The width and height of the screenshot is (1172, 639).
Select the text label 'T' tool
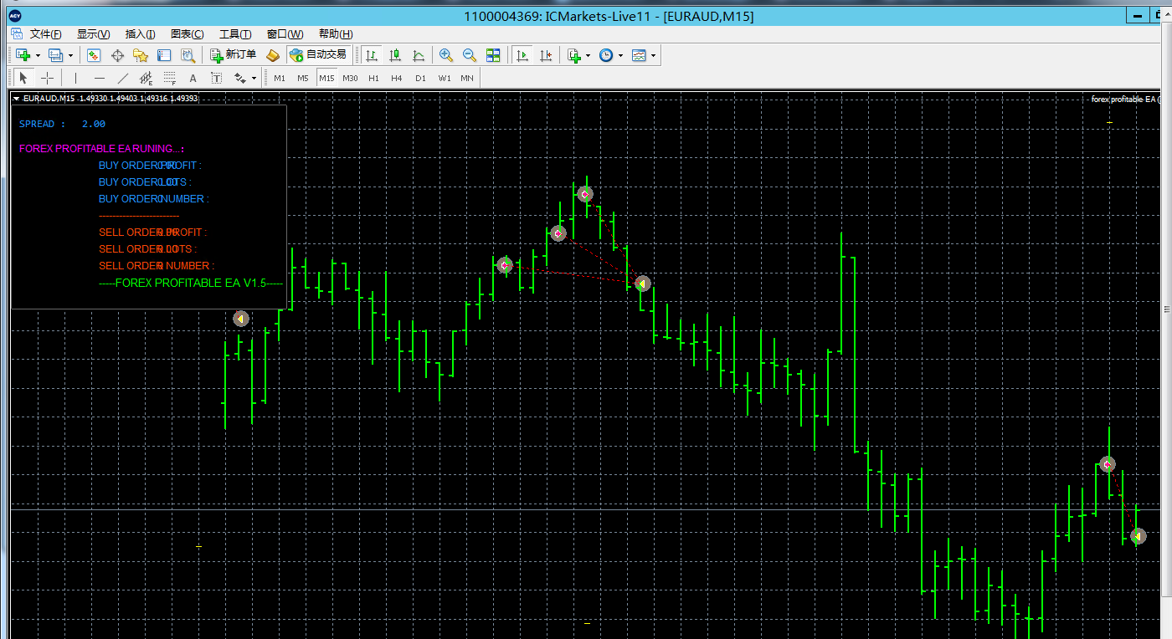[x=216, y=78]
